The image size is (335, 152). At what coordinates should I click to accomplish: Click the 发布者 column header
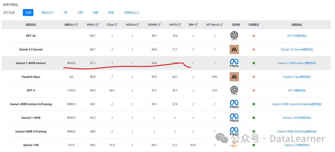[236, 25]
